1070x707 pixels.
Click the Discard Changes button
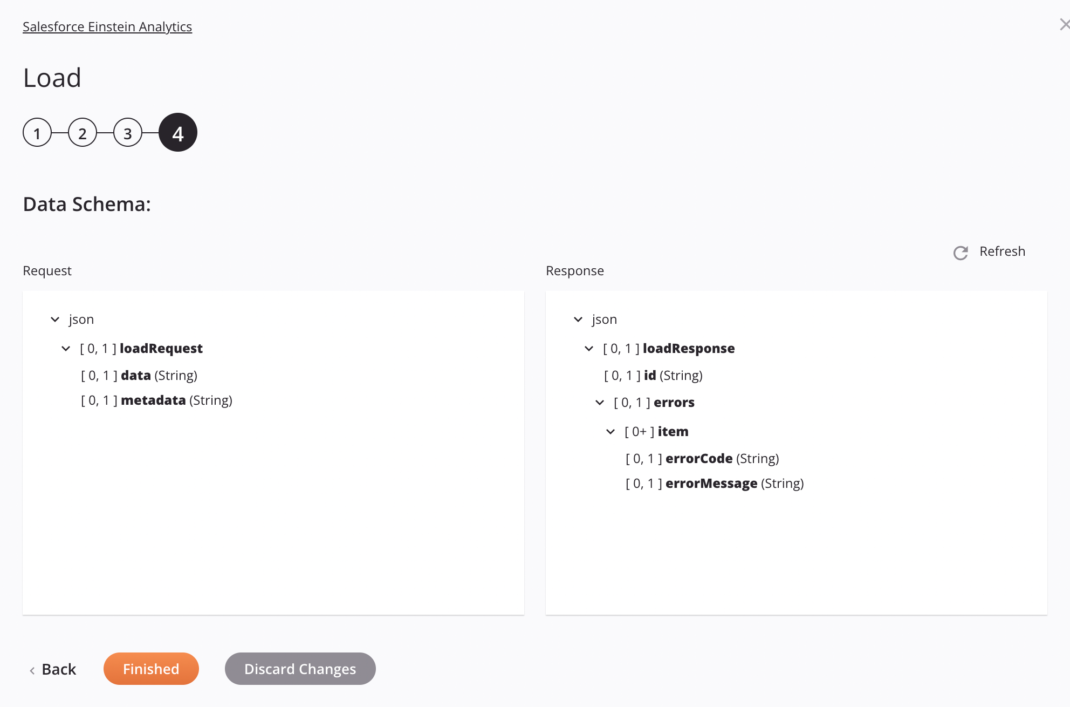coord(300,668)
